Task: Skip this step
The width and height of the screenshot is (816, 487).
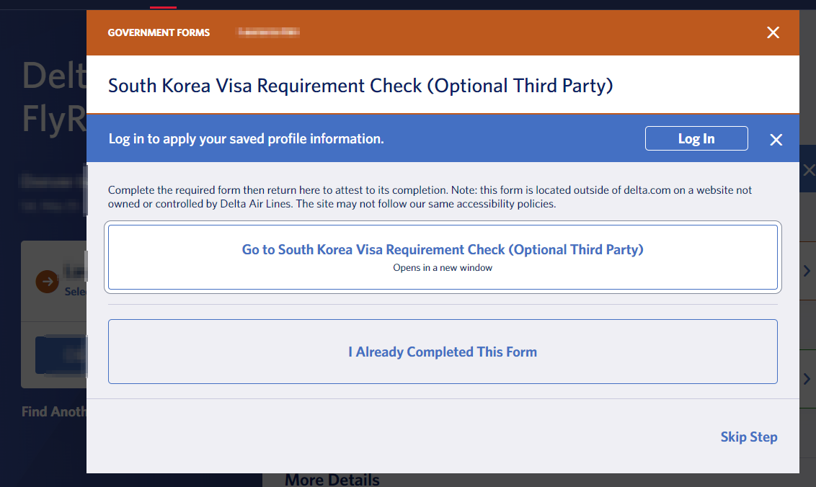Action: point(748,437)
